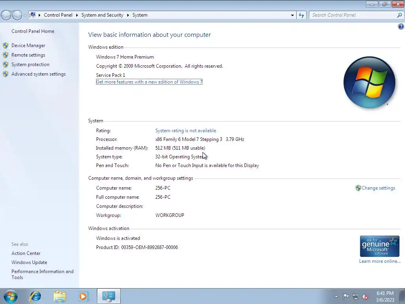This screenshot has height=304, width=405.
Task: Open the Help question mark button
Action: point(401,27)
